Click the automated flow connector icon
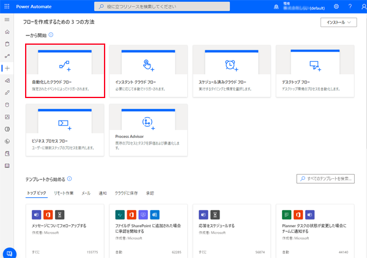The image size is (367, 258). 65,66
